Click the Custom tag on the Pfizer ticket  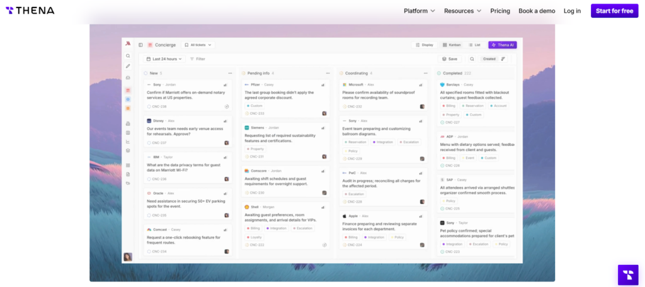pos(254,106)
